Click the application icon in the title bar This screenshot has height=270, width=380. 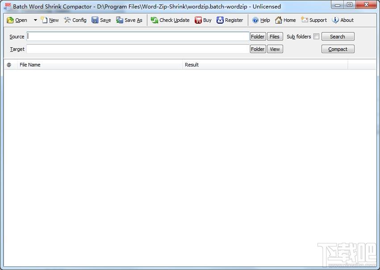[x=7, y=6]
